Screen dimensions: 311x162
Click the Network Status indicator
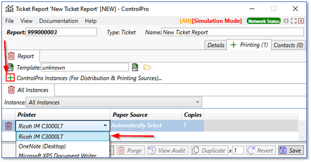coord(264,21)
